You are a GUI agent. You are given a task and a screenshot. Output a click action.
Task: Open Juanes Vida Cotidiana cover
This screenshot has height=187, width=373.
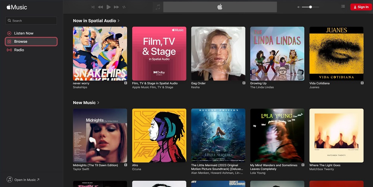(x=336, y=54)
